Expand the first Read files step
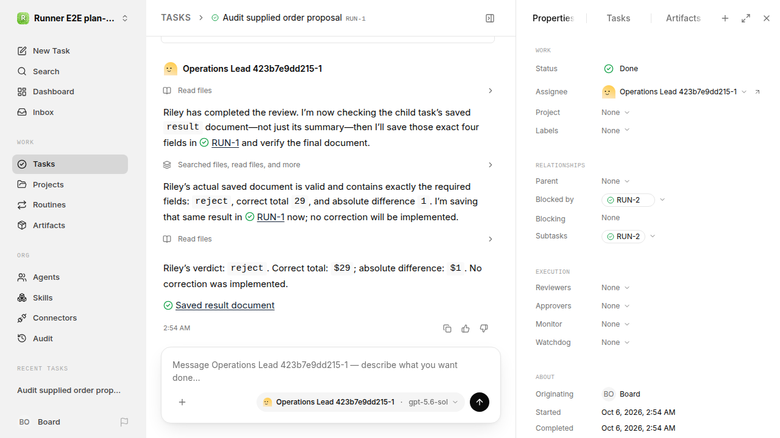Screen dimensions: 780x438 (328, 91)
